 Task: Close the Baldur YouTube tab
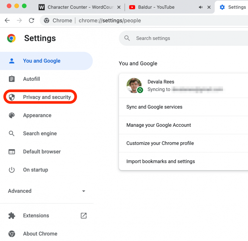[x=209, y=7]
